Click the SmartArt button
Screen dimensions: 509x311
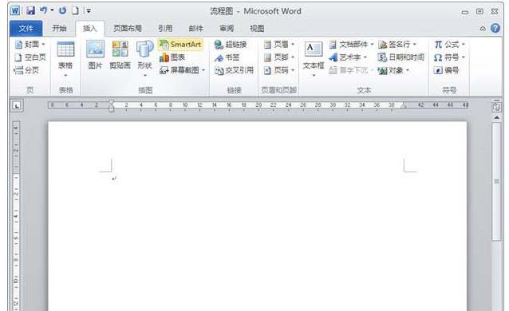click(x=181, y=45)
